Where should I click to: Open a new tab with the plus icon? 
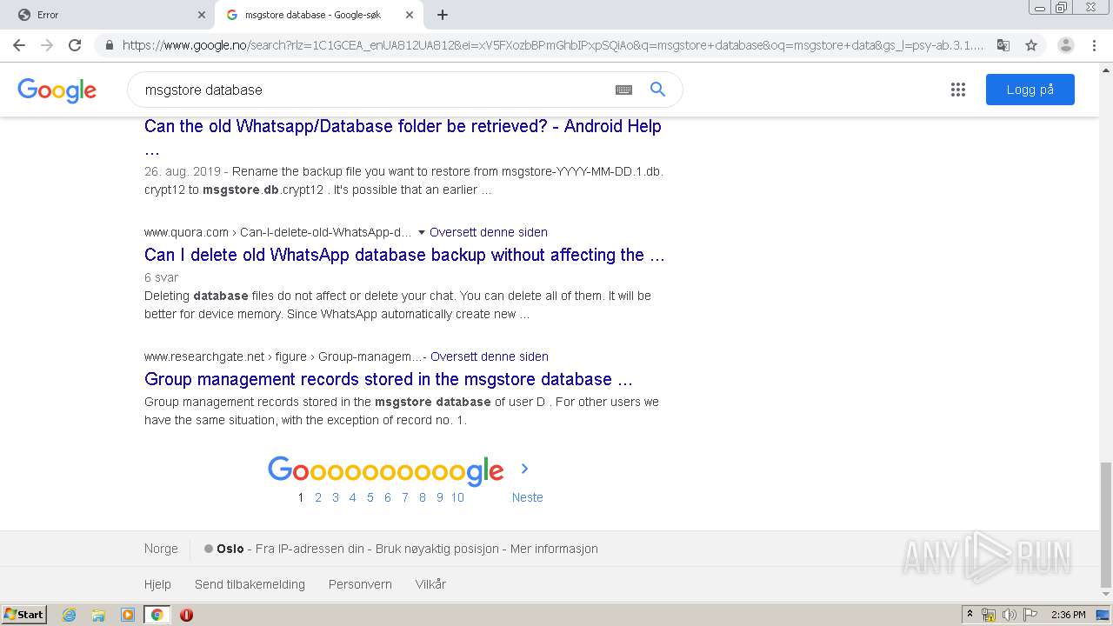[443, 15]
